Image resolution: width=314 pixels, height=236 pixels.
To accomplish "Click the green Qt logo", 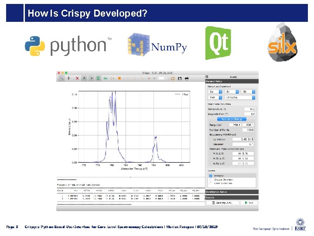I will point(218,43).
